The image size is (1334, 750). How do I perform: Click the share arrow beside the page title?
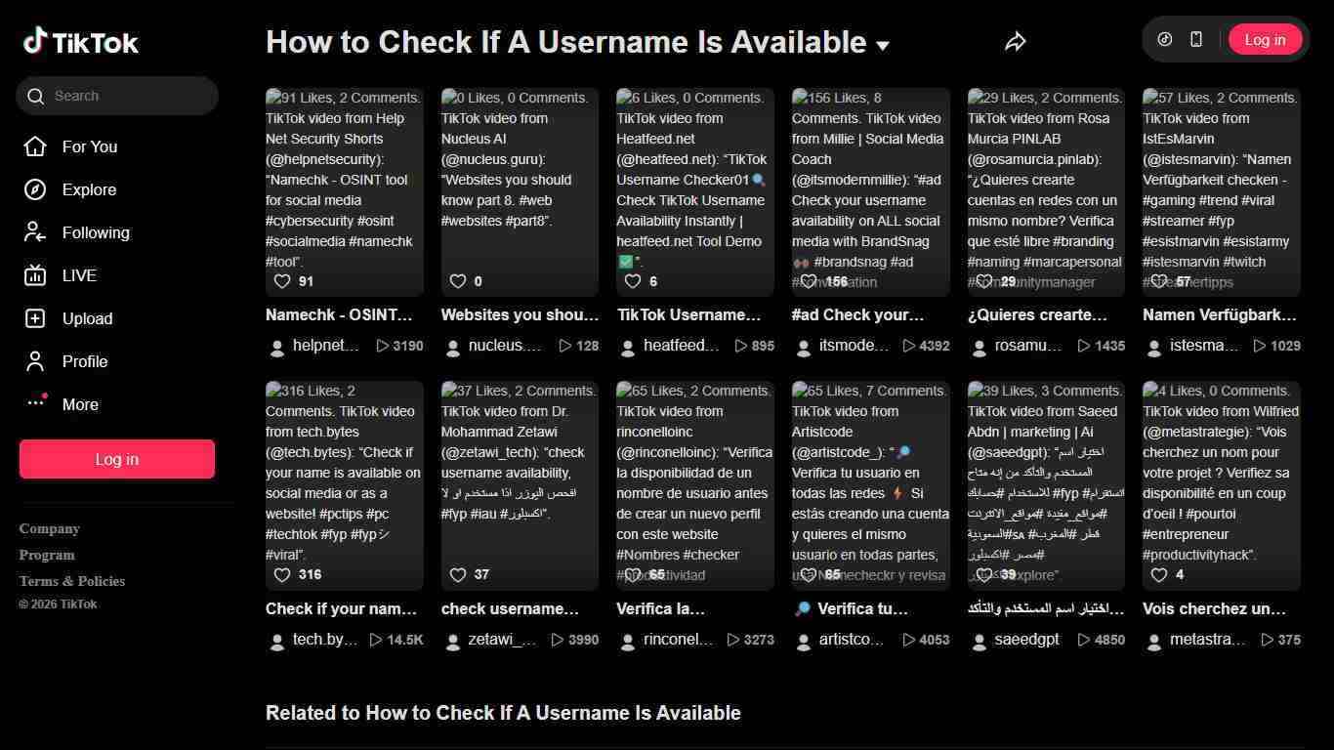click(1016, 41)
